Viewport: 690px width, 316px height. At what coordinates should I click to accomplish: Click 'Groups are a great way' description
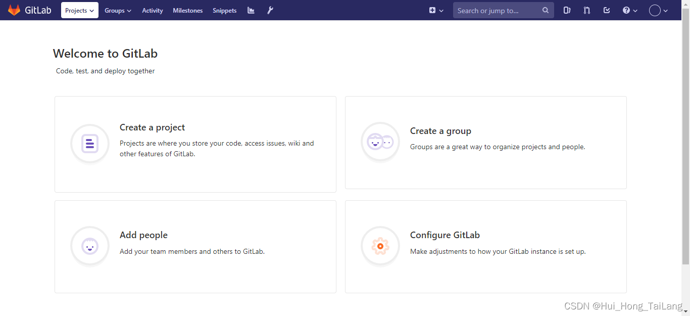[498, 147]
